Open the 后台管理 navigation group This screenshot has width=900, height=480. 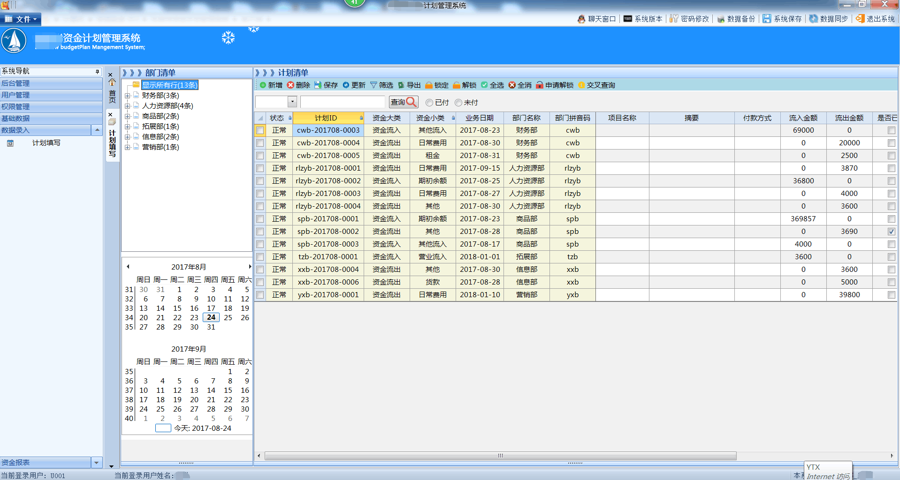[51, 83]
